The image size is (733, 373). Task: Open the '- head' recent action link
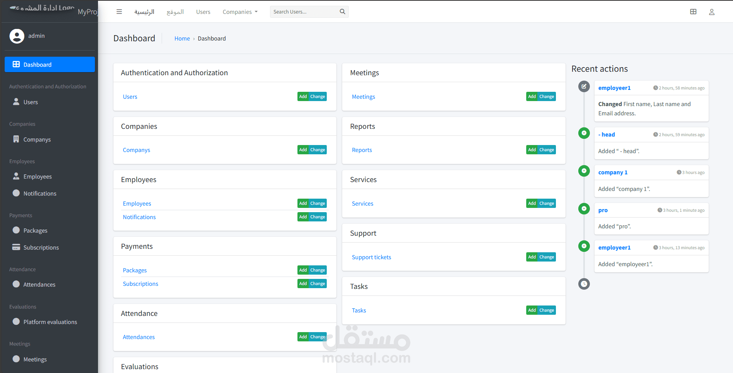606,135
